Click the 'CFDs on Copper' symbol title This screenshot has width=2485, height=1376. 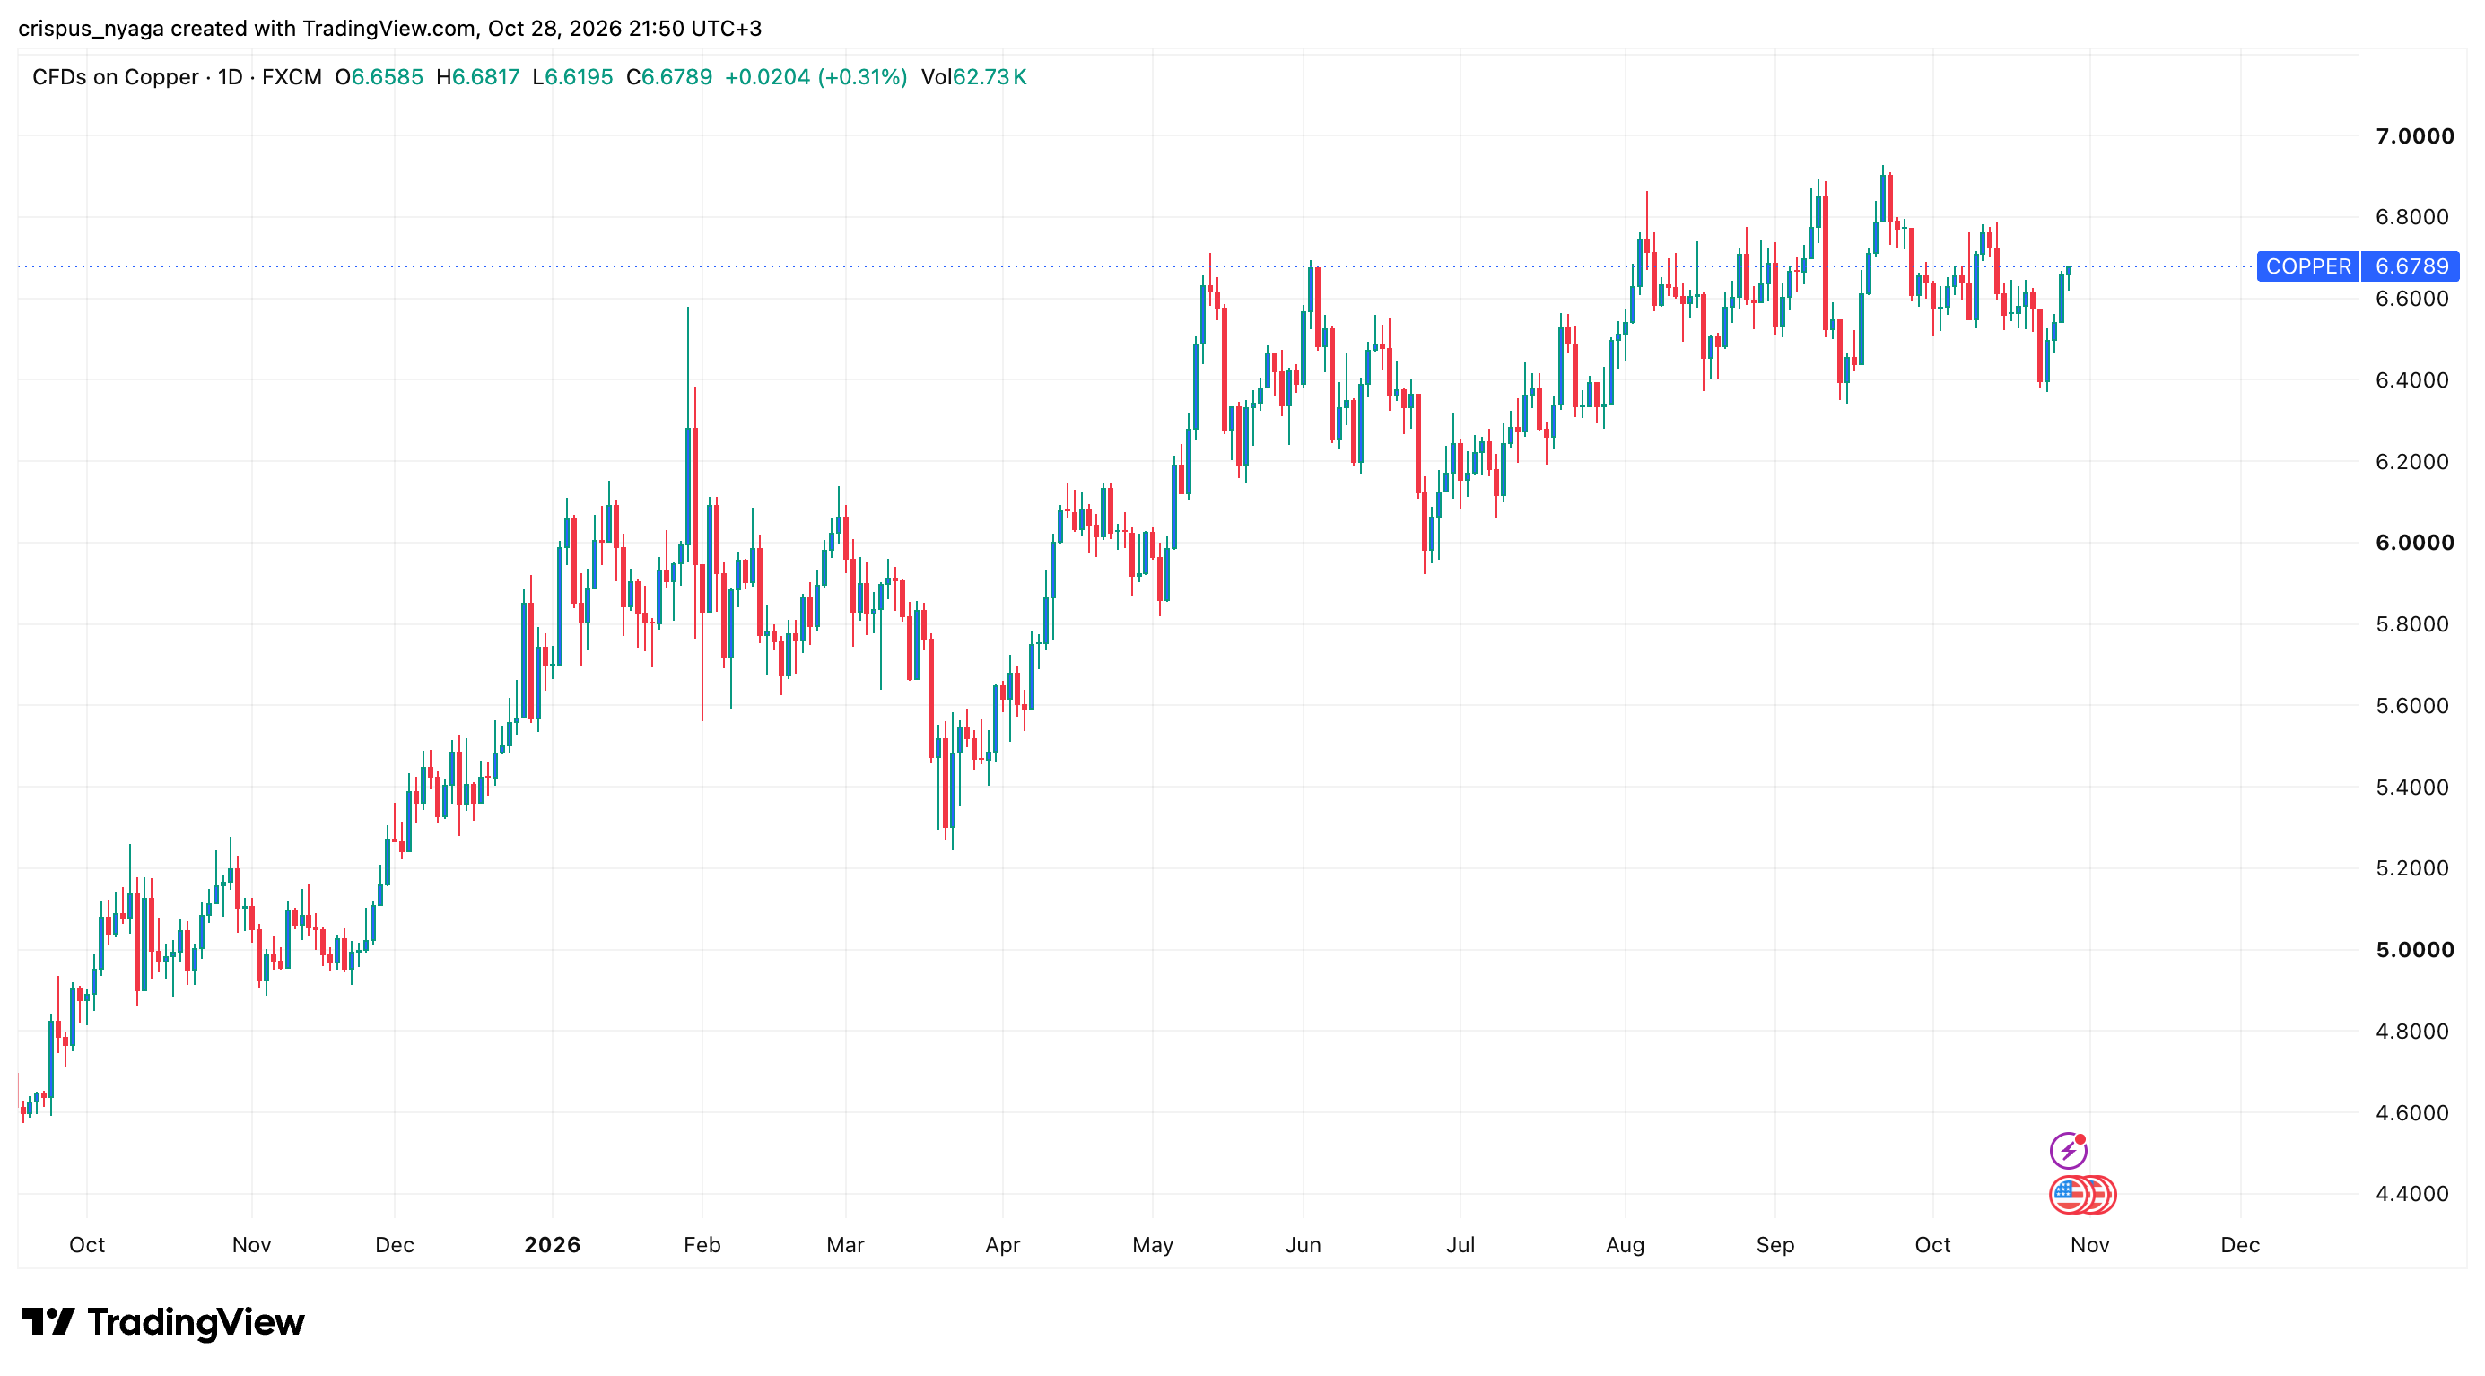(x=115, y=77)
